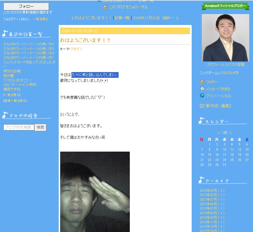The image size is (253, 232).
Task: Click the follow icon beside このブログをフォローする
Action: click(105, 7)
